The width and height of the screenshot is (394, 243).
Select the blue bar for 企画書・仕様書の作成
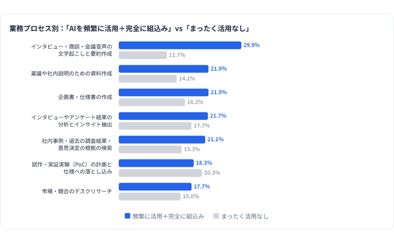coord(164,92)
